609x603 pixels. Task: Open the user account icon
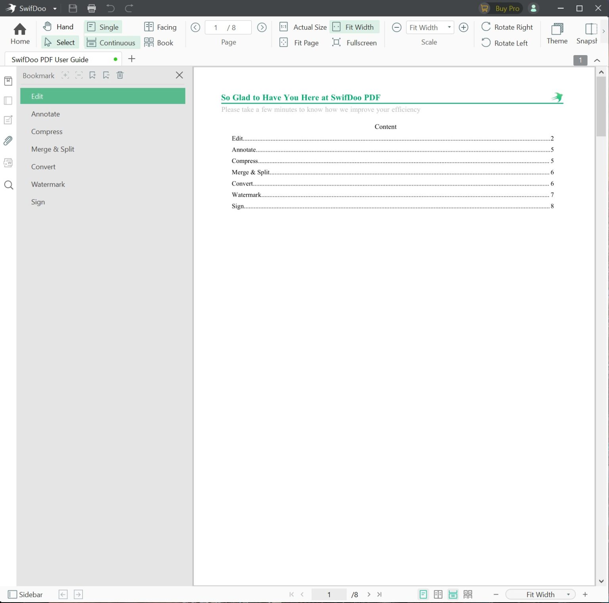(533, 8)
